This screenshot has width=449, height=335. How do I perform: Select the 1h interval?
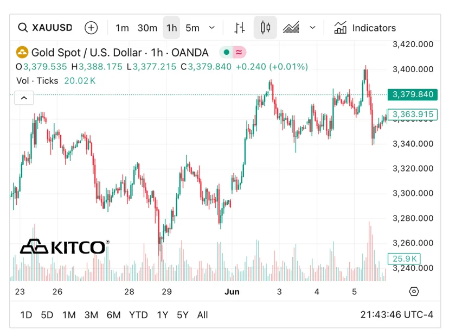(x=171, y=28)
